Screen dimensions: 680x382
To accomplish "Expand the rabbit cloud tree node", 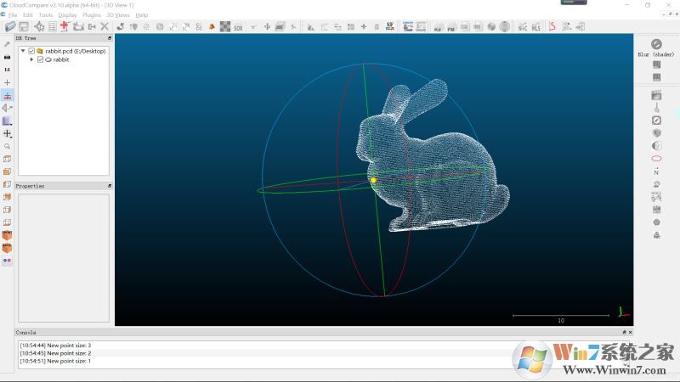I will (31, 59).
